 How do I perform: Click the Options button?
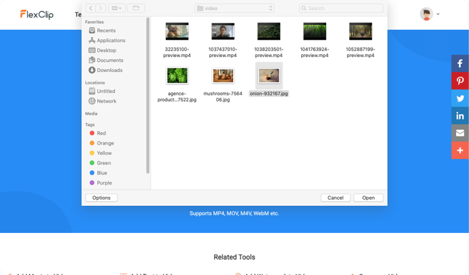click(101, 198)
